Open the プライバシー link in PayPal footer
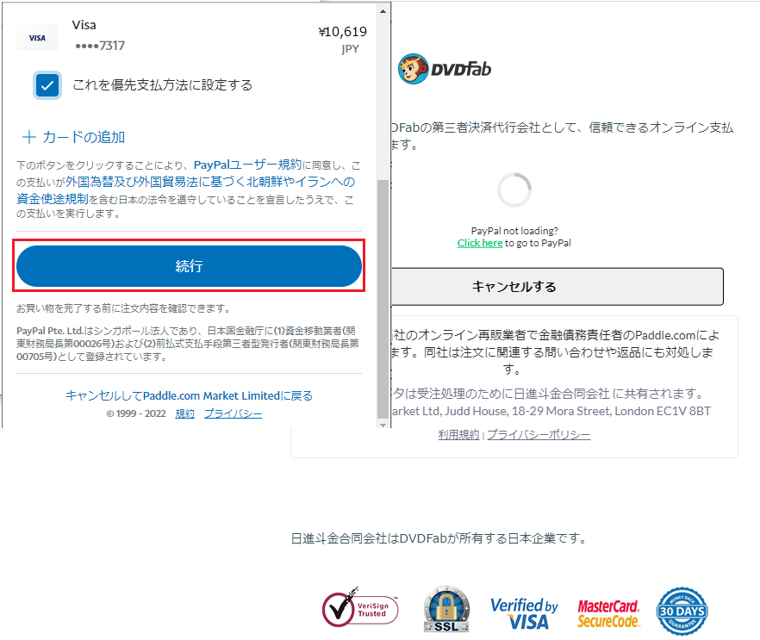Viewport: 760px width, 640px height. 233,413
